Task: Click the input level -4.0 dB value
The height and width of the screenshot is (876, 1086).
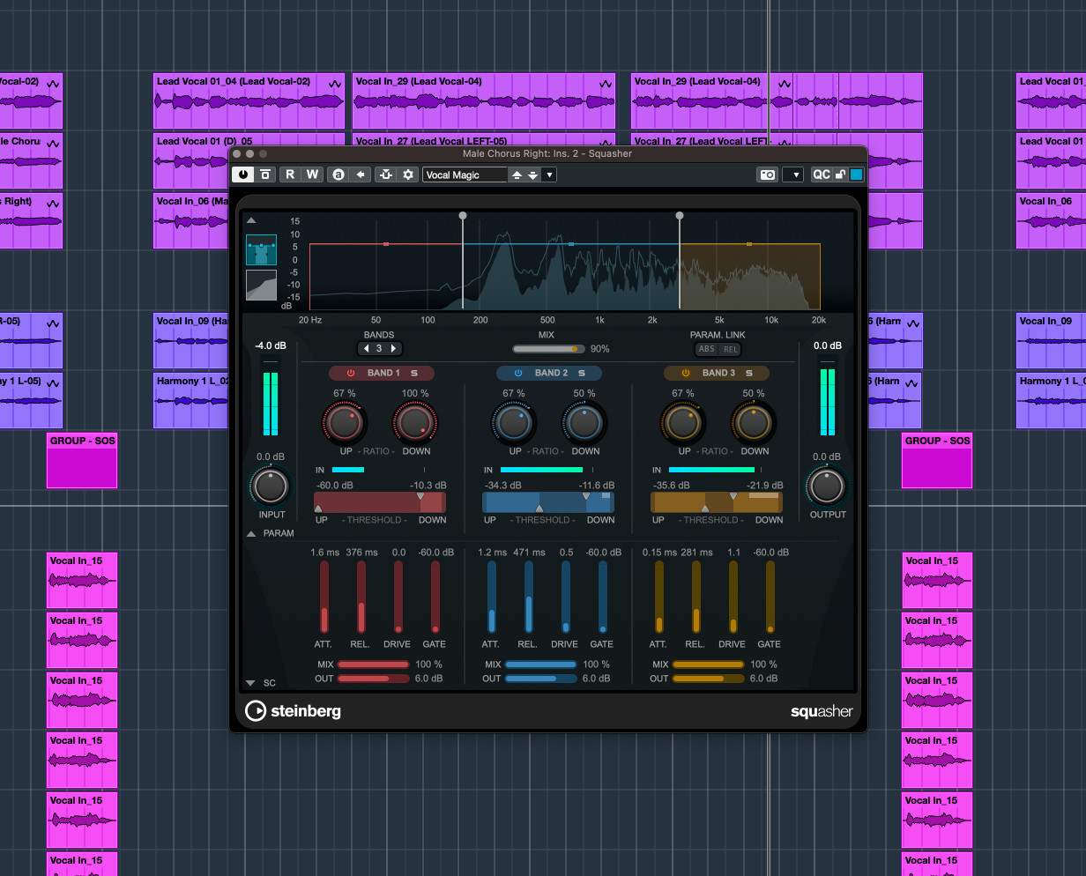Action: [271, 346]
